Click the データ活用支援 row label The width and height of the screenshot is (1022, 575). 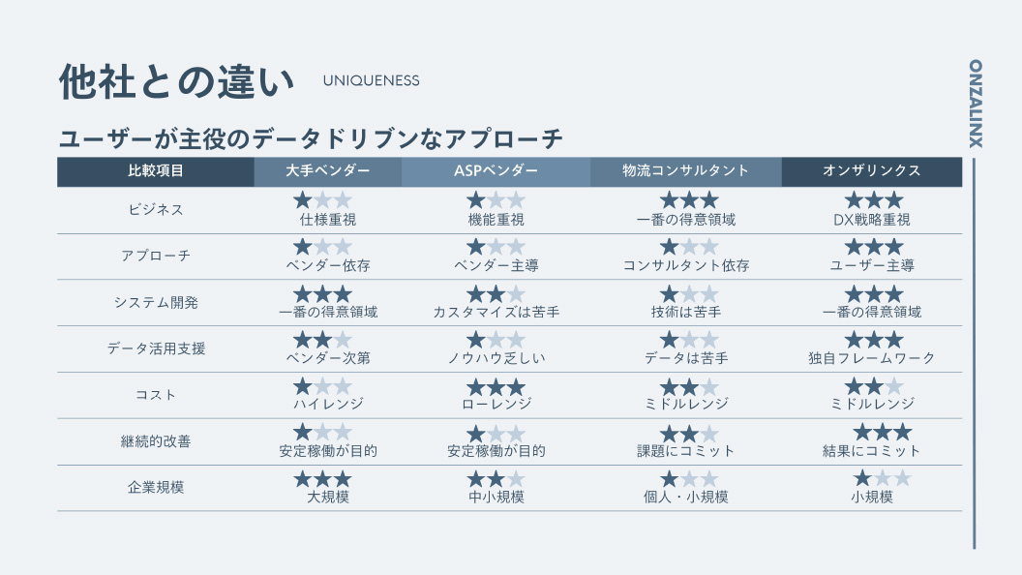tap(156, 348)
